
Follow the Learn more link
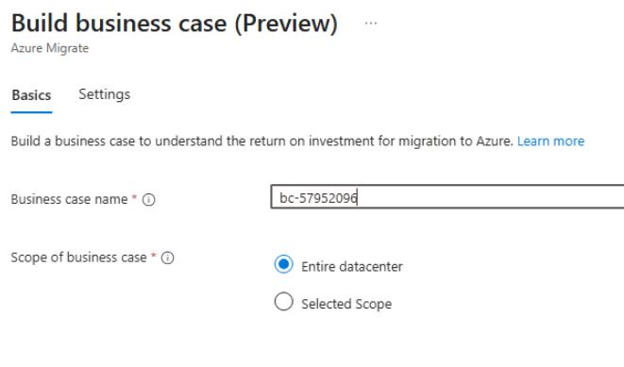pyautogui.click(x=550, y=142)
